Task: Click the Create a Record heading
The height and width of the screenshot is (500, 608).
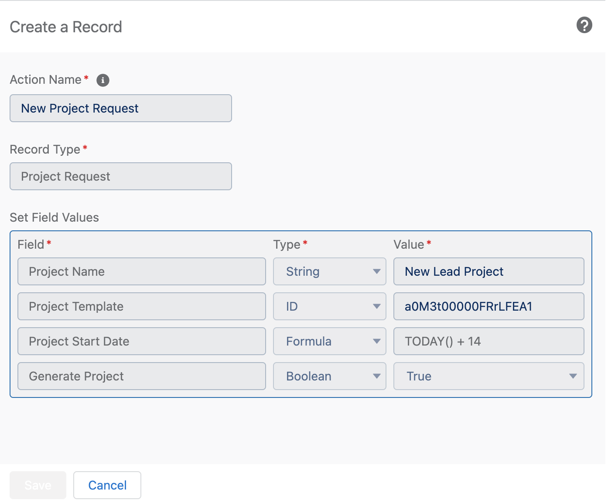Action: click(65, 27)
